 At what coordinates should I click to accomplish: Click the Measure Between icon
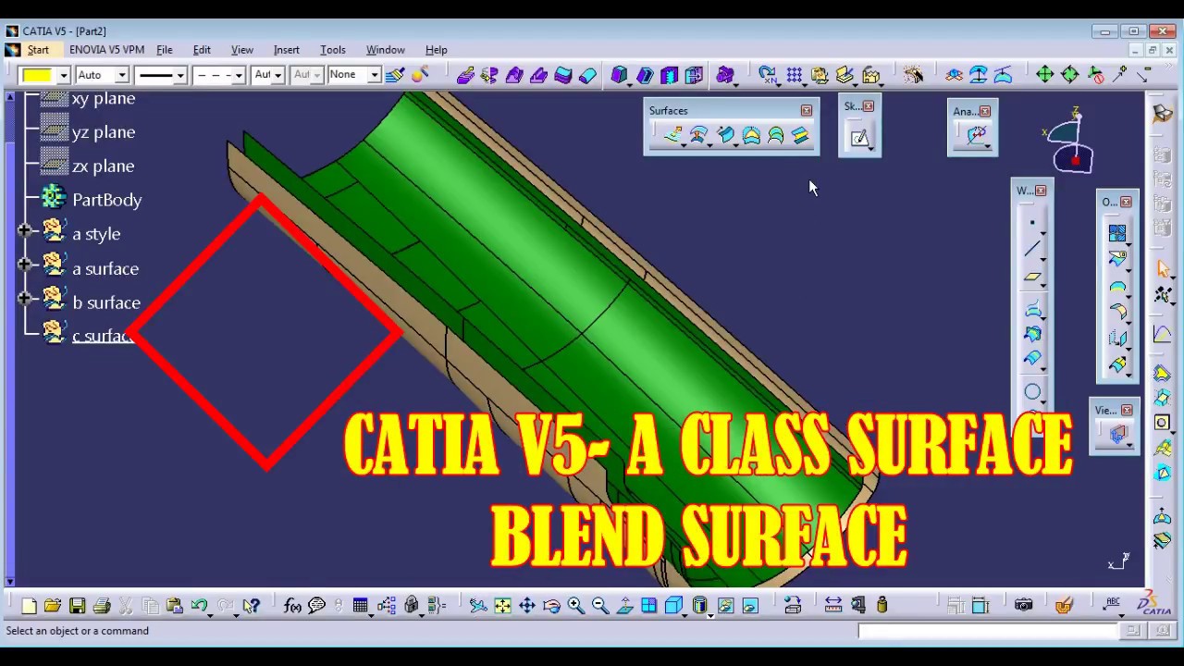(832, 606)
